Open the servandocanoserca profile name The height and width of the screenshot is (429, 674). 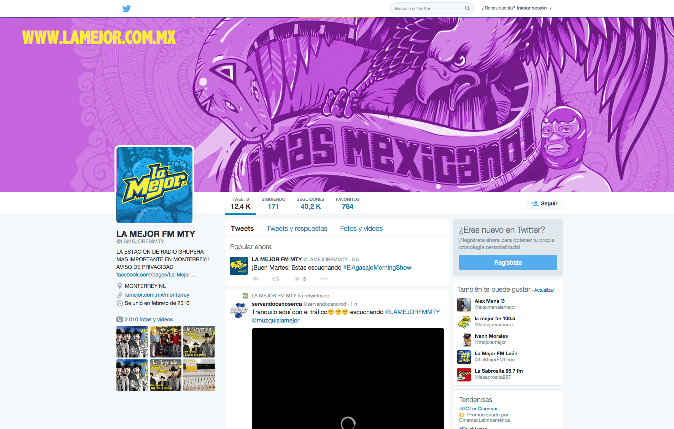pos(277,304)
